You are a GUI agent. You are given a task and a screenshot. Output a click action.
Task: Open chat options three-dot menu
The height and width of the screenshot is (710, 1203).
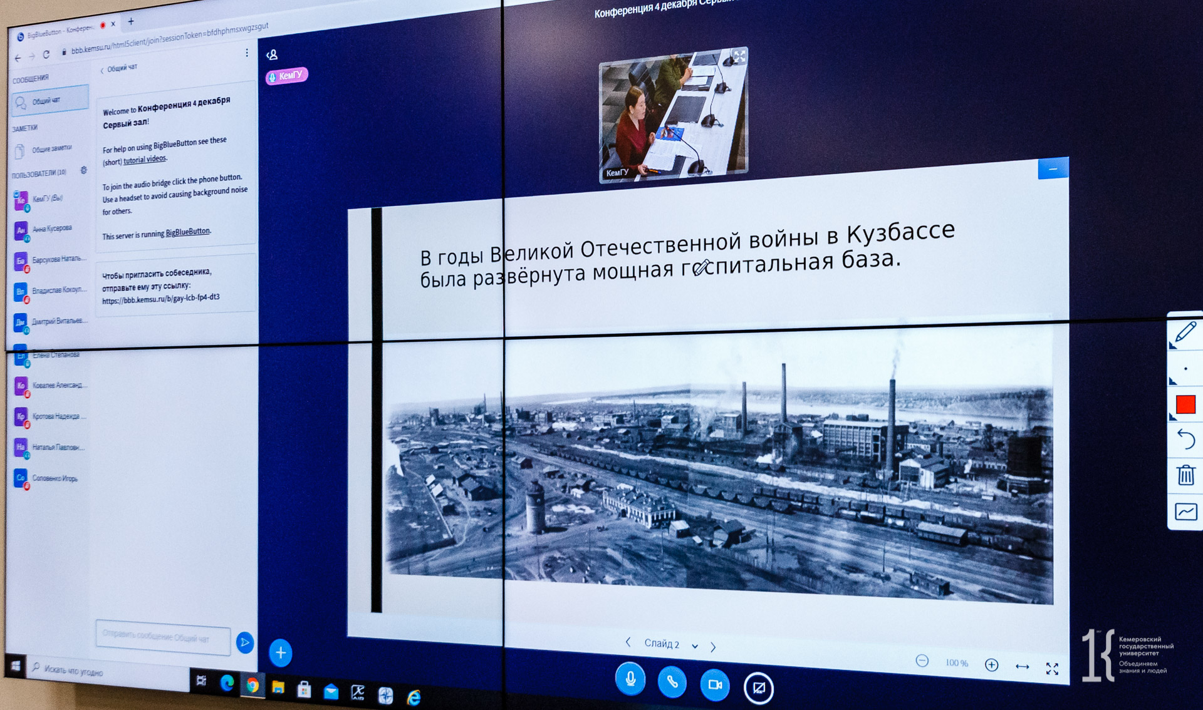[247, 53]
